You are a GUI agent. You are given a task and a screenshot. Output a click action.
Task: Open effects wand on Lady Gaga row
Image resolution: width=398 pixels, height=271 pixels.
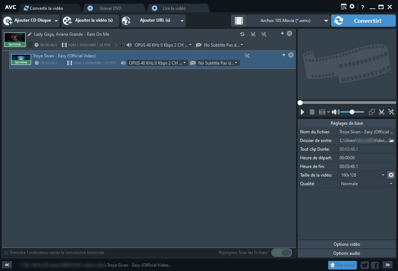click(x=264, y=34)
